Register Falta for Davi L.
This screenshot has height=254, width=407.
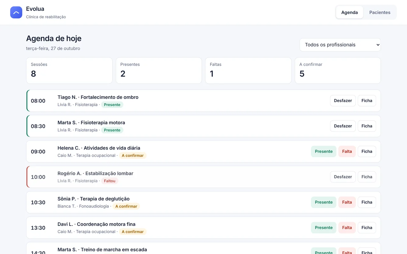click(x=347, y=228)
